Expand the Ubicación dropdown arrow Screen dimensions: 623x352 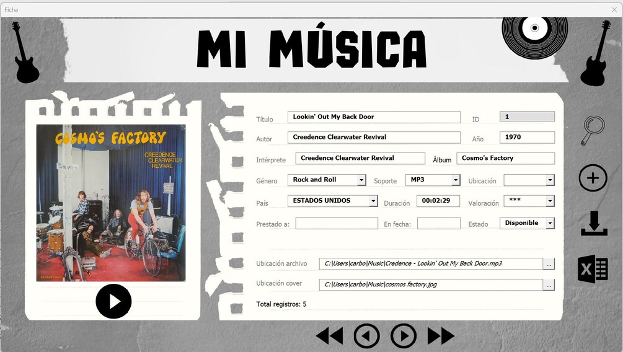pyautogui.click(x=550, y=180)
